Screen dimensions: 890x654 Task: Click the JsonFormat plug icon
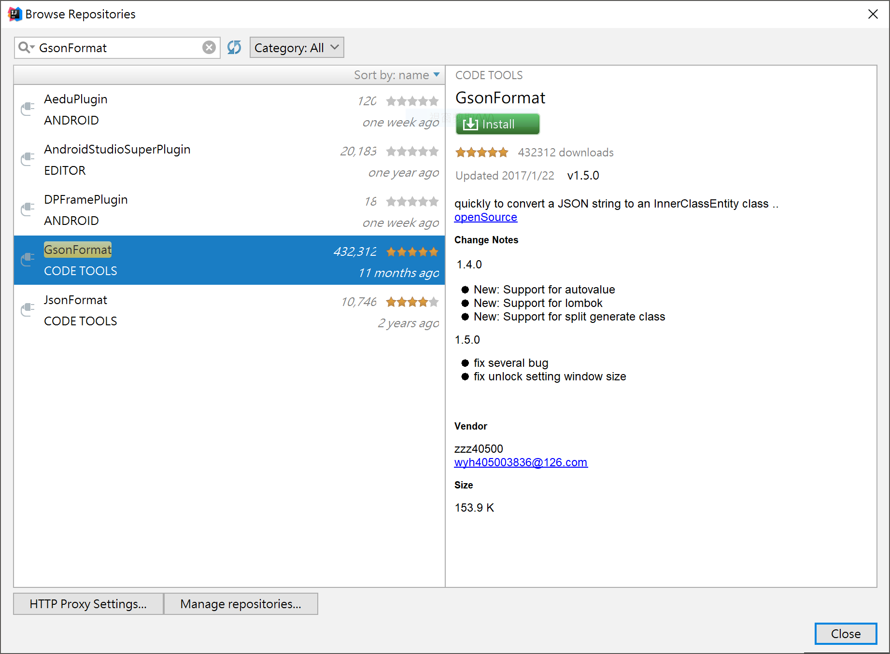pos(28,310)
